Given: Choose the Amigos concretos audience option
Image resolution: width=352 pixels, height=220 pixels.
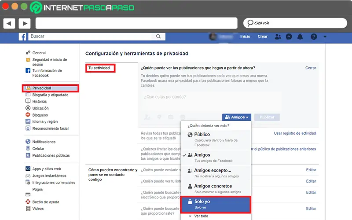Looking at the screenshot, I should pyautogui.click(x=216, y=189).
